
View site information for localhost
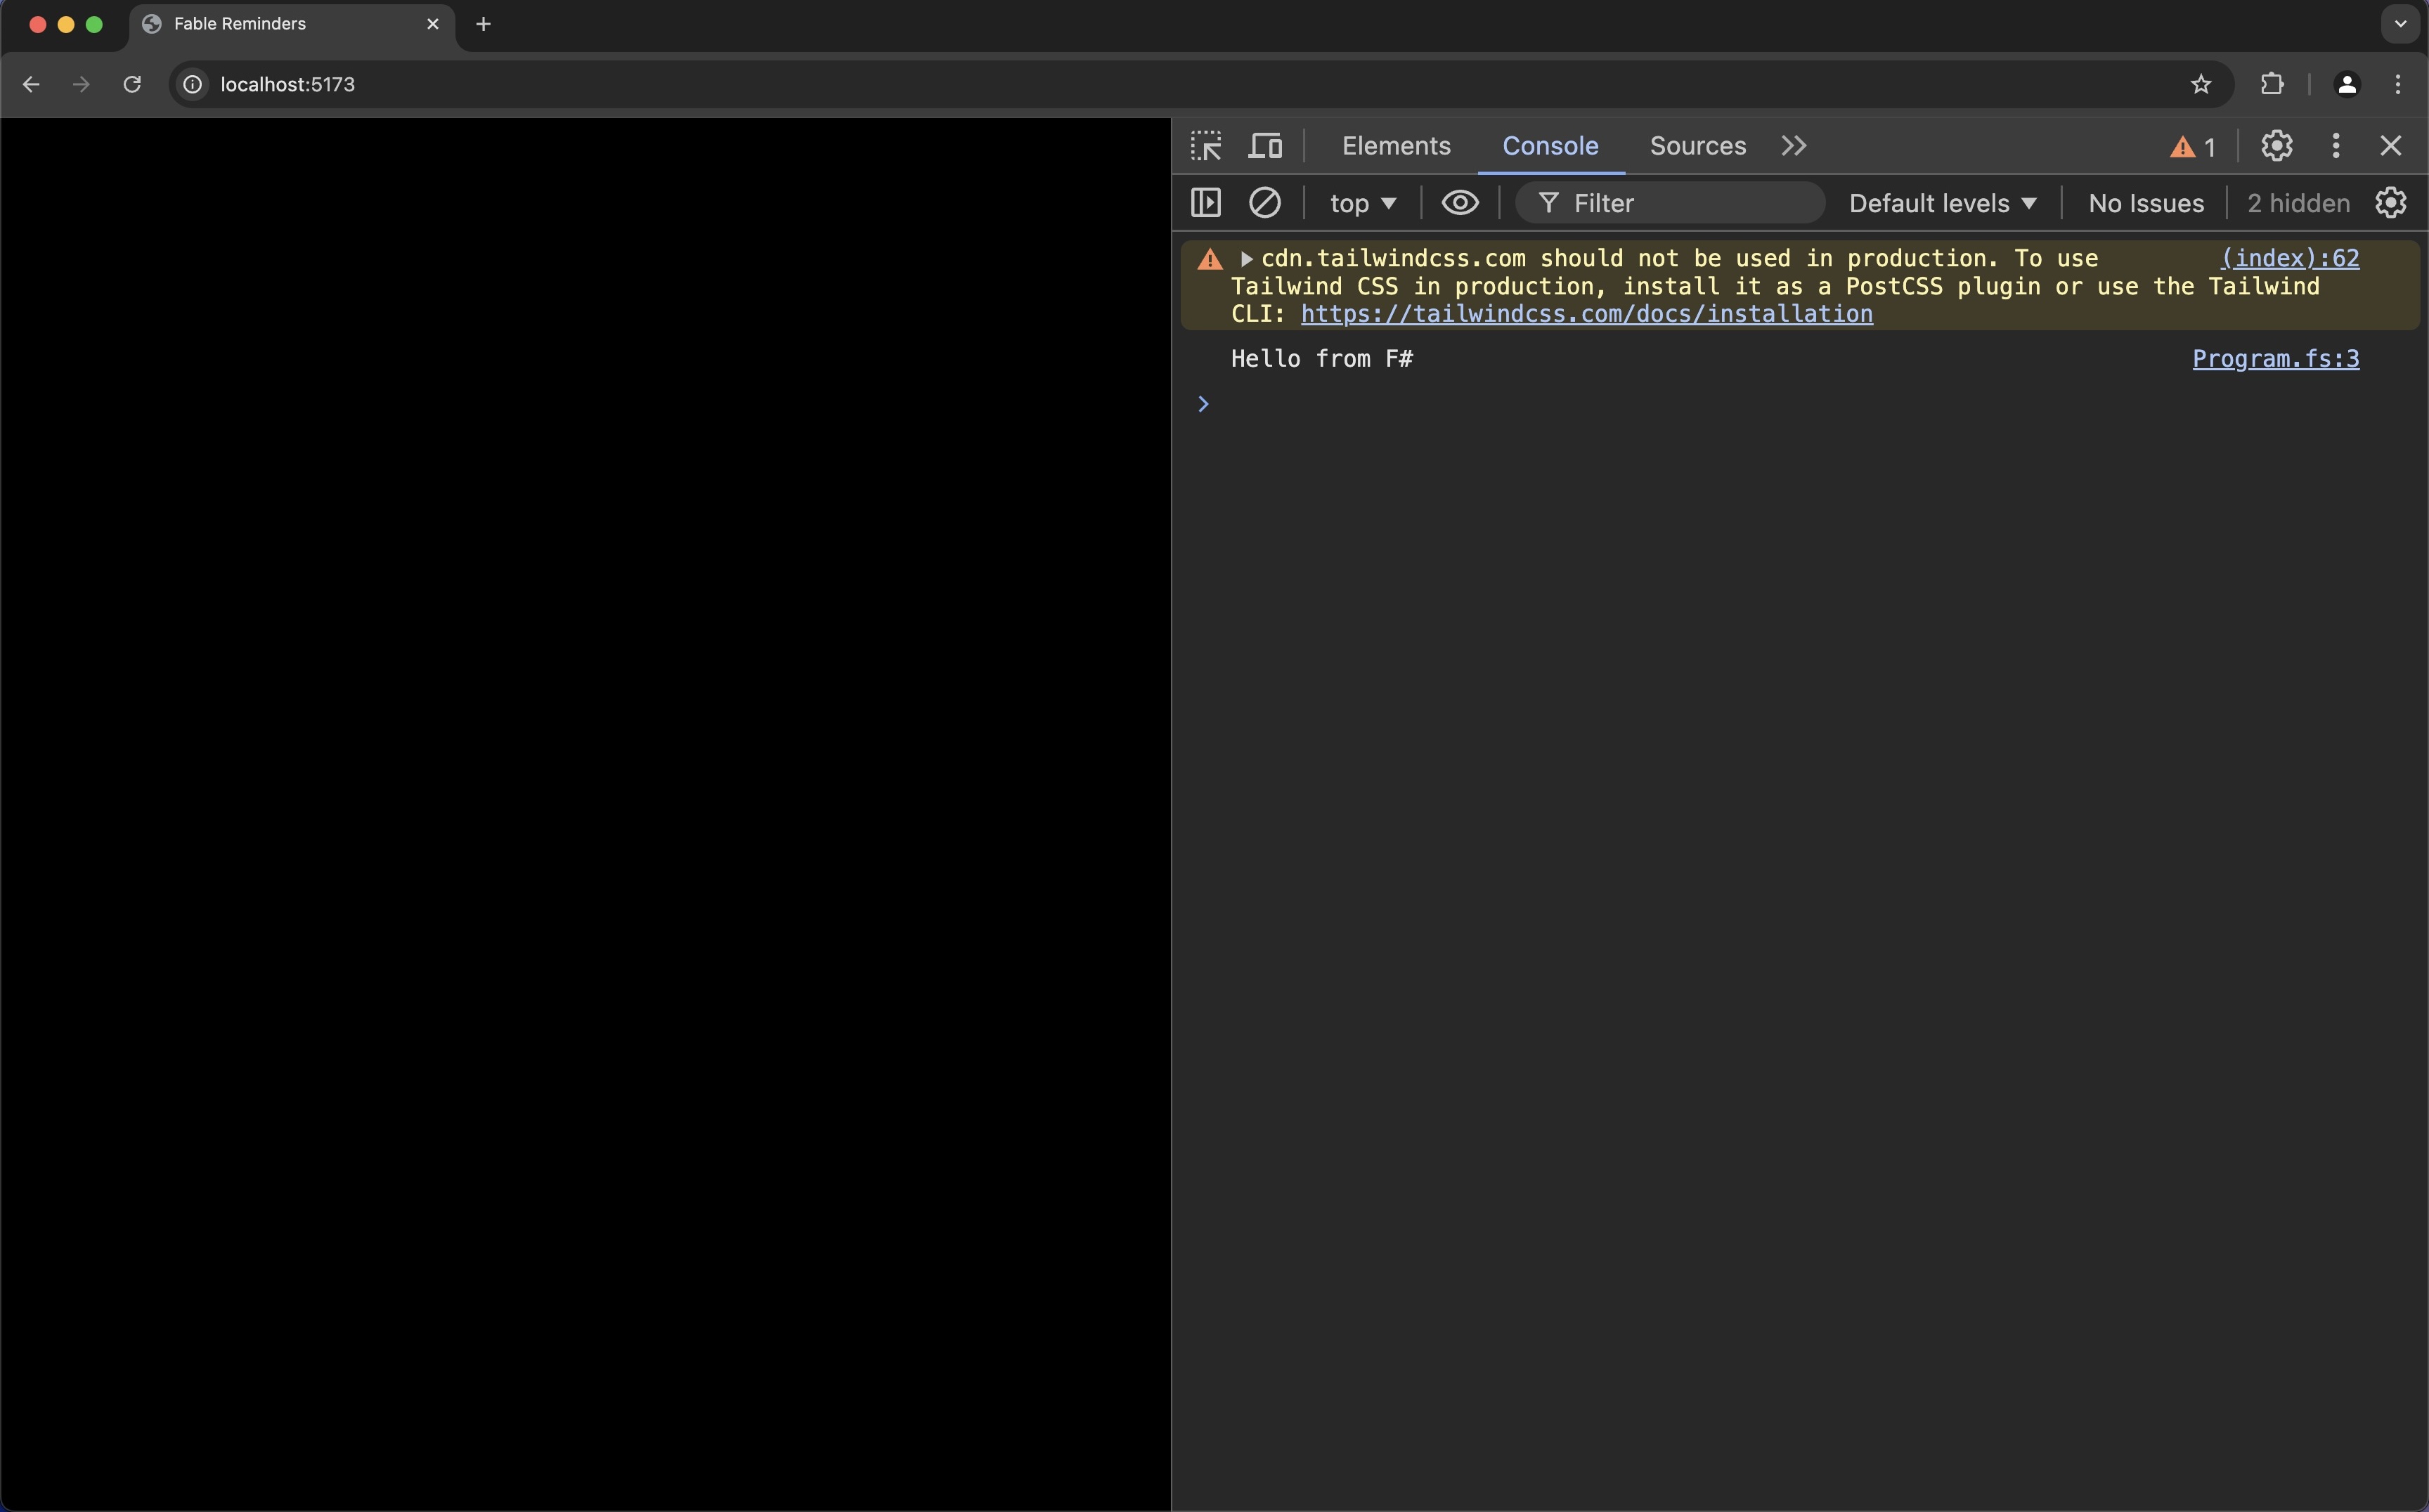tap(193, 84)
